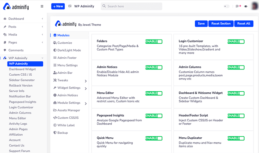The height and width of the screenshot is (153, 259).
Task: Click the Save button
Action: [201, 24]
